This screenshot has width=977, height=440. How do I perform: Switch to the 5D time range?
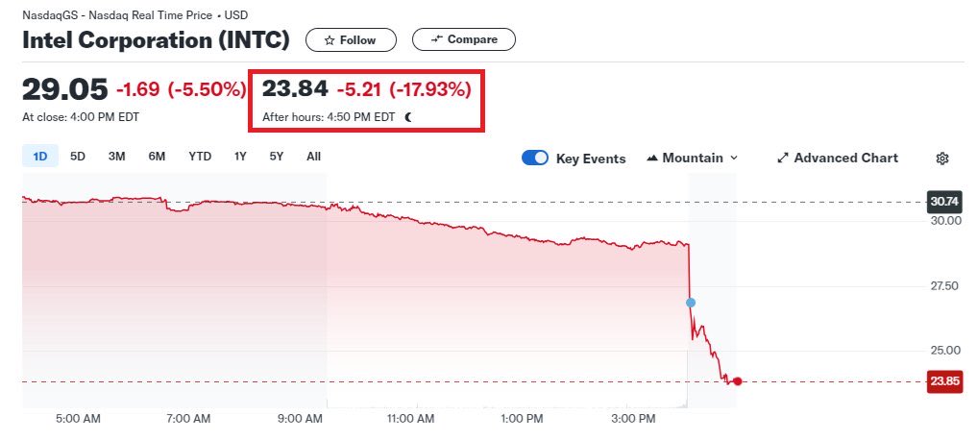click(x=78, y=157)
